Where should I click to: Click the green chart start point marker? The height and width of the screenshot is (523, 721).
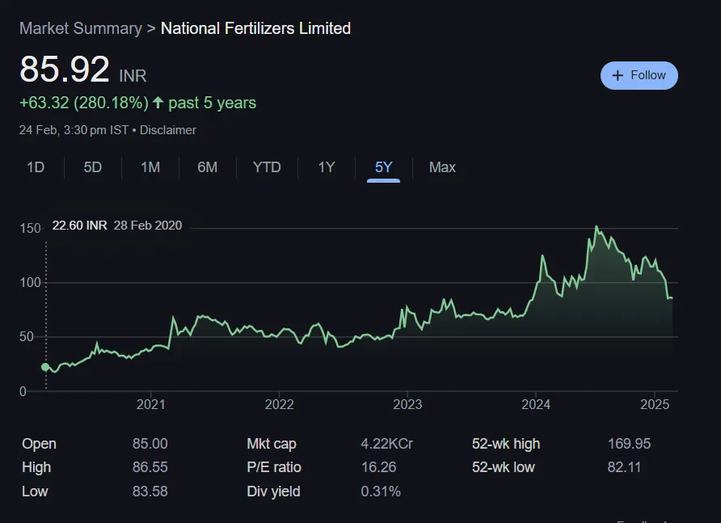[x=45, y=367]
